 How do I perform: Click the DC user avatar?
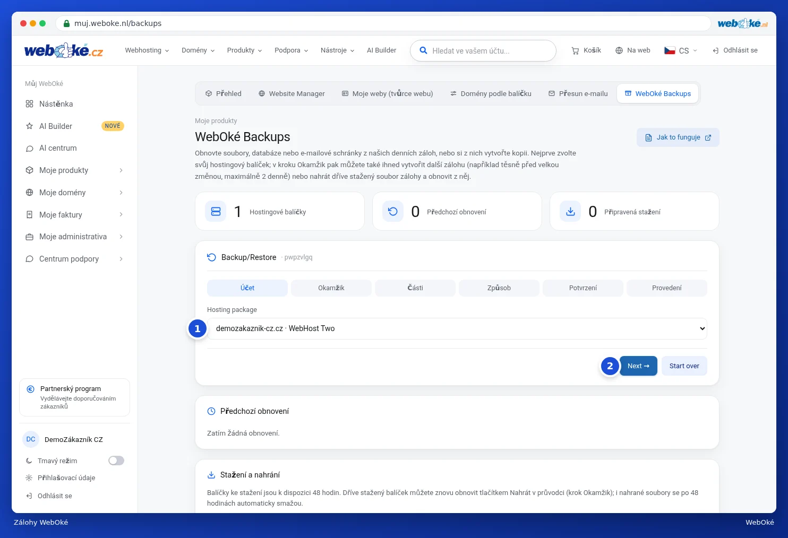point(31,439)
